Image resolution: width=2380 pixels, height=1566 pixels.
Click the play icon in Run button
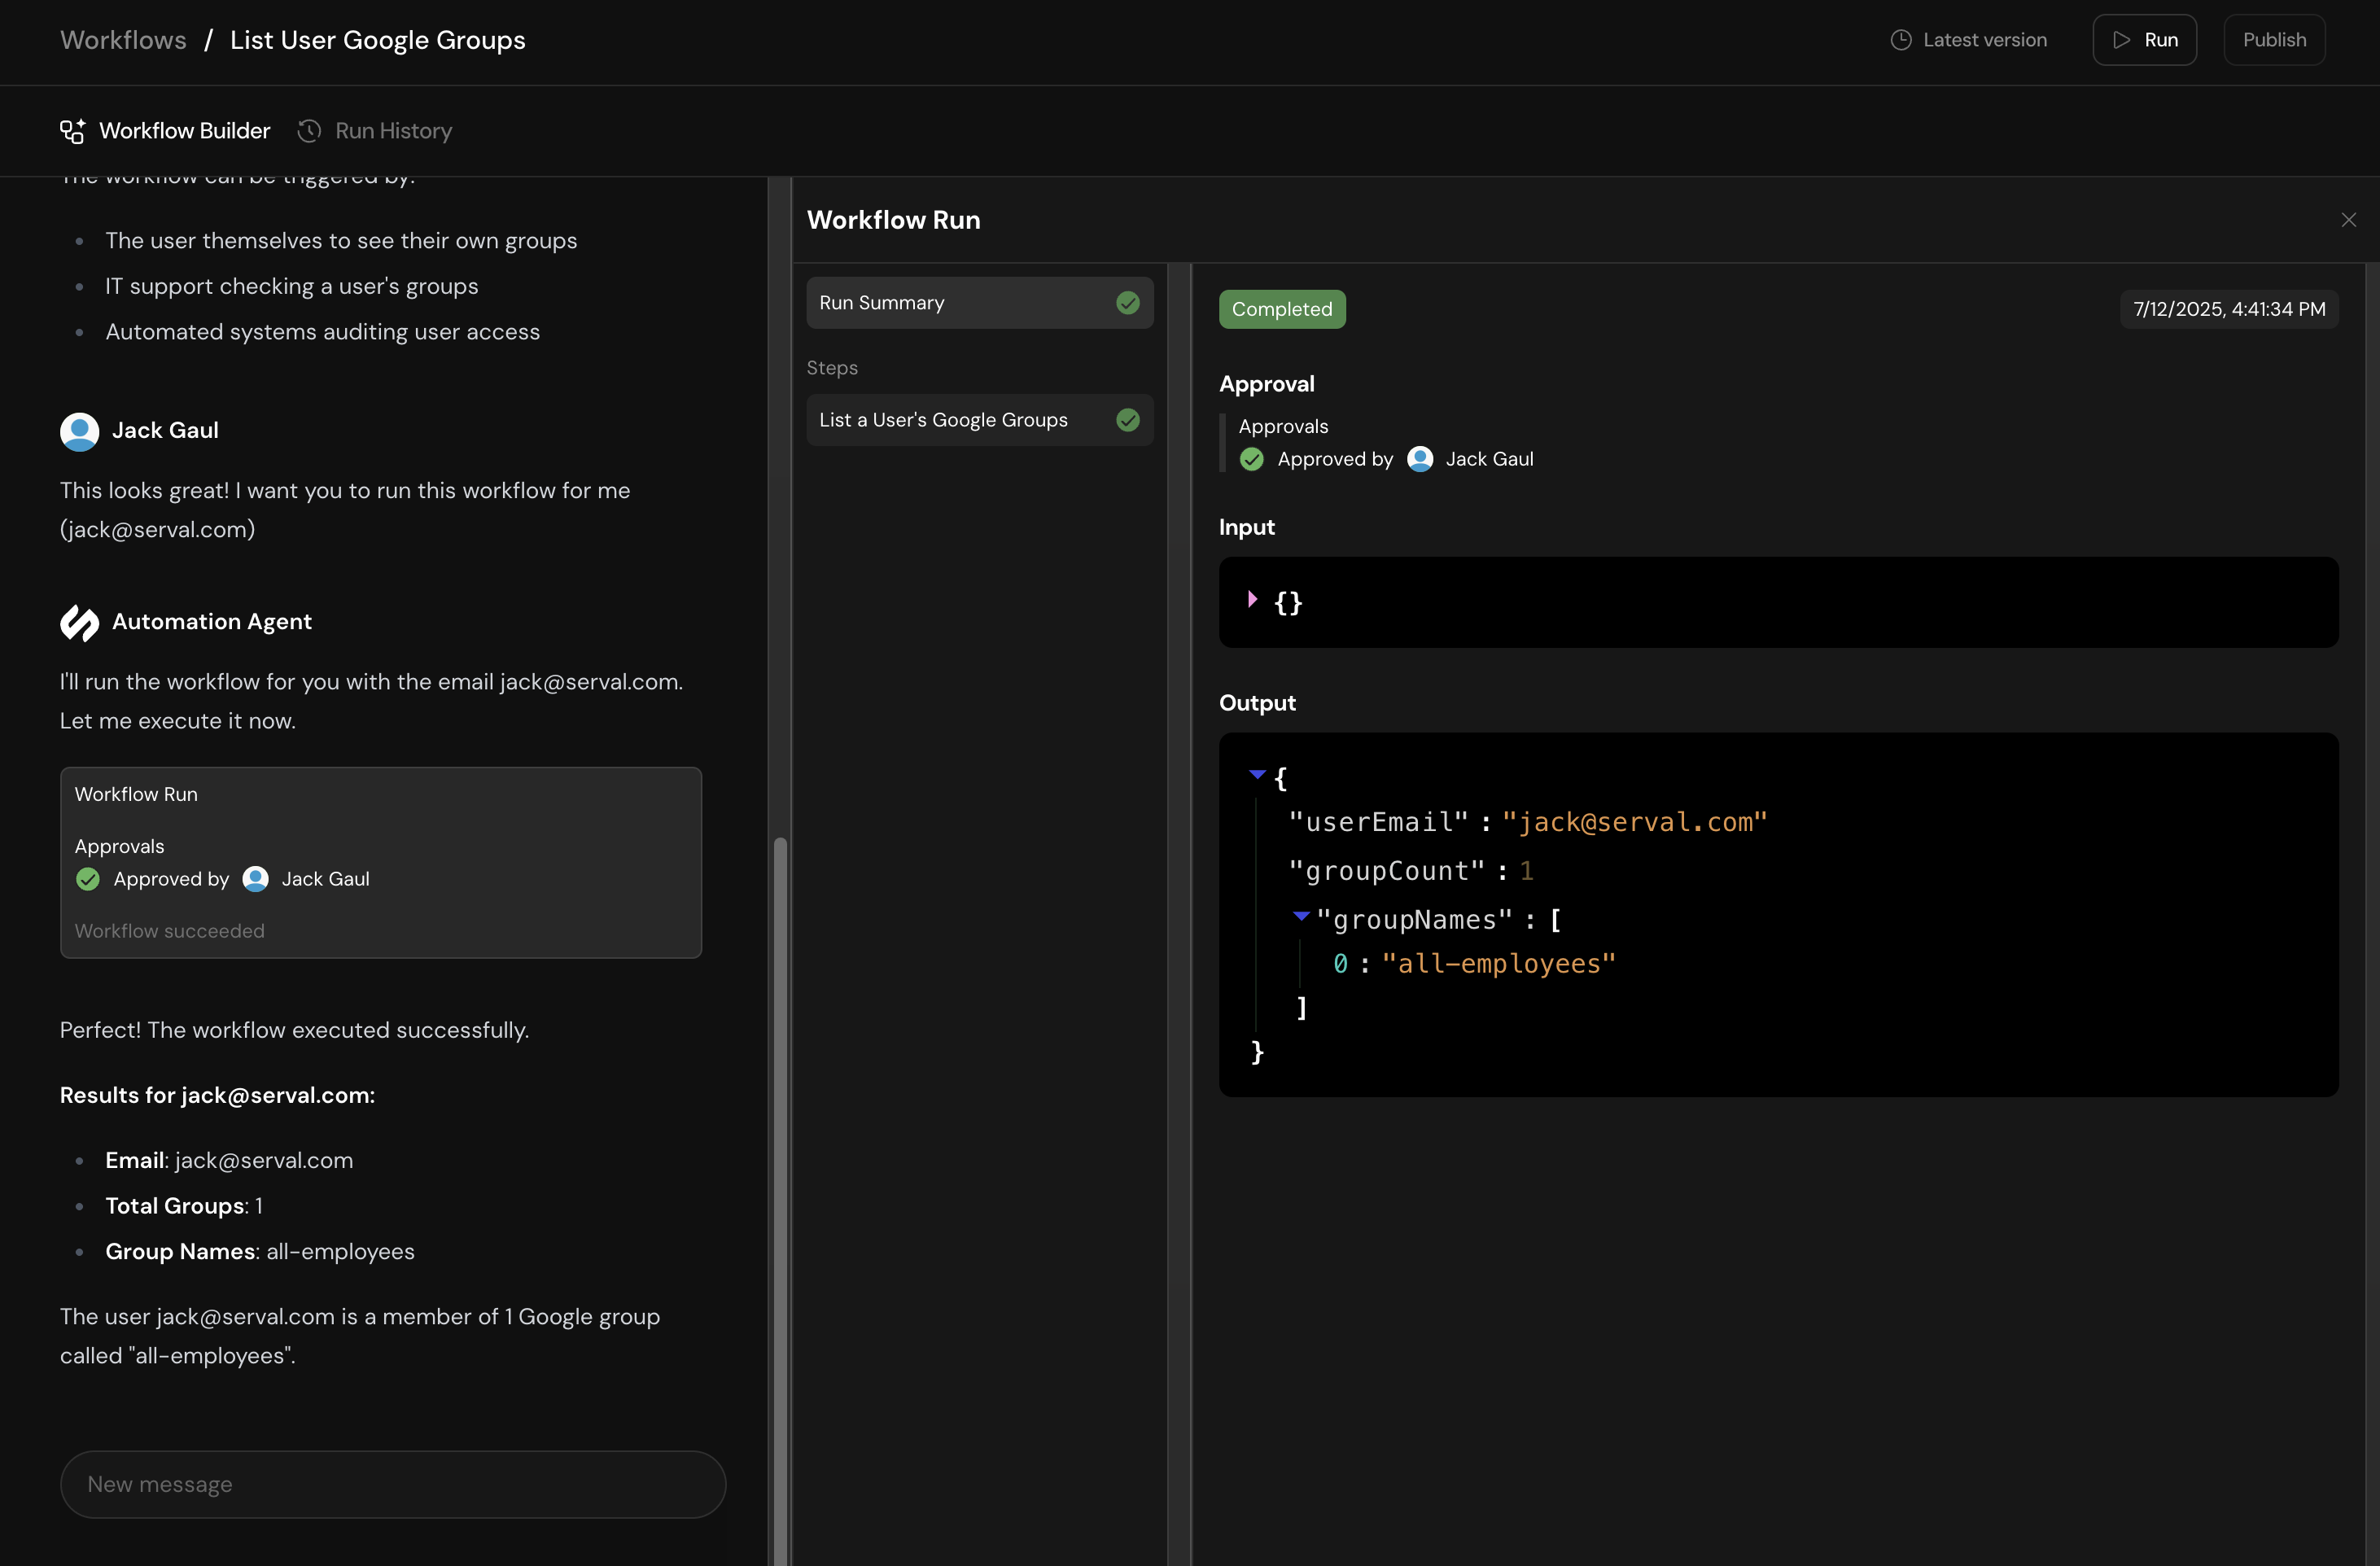(2121, 40)
